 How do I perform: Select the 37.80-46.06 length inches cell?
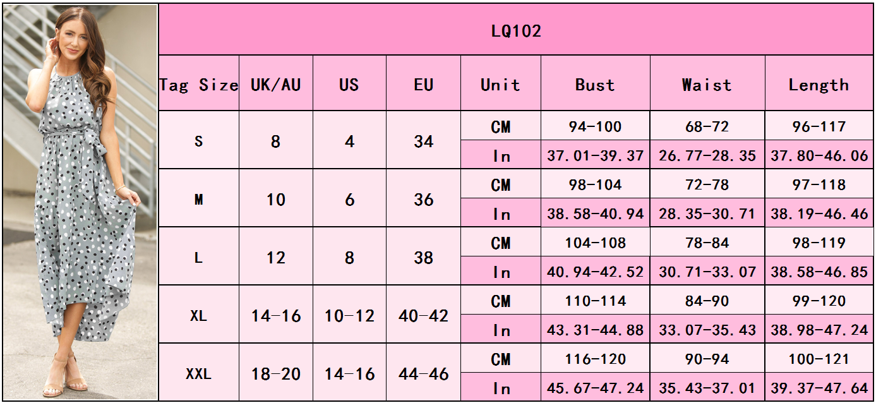(819, 155)
